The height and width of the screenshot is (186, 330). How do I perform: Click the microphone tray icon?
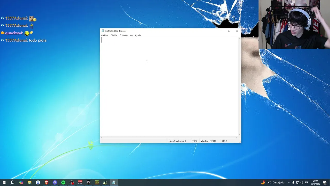point(293,183)
